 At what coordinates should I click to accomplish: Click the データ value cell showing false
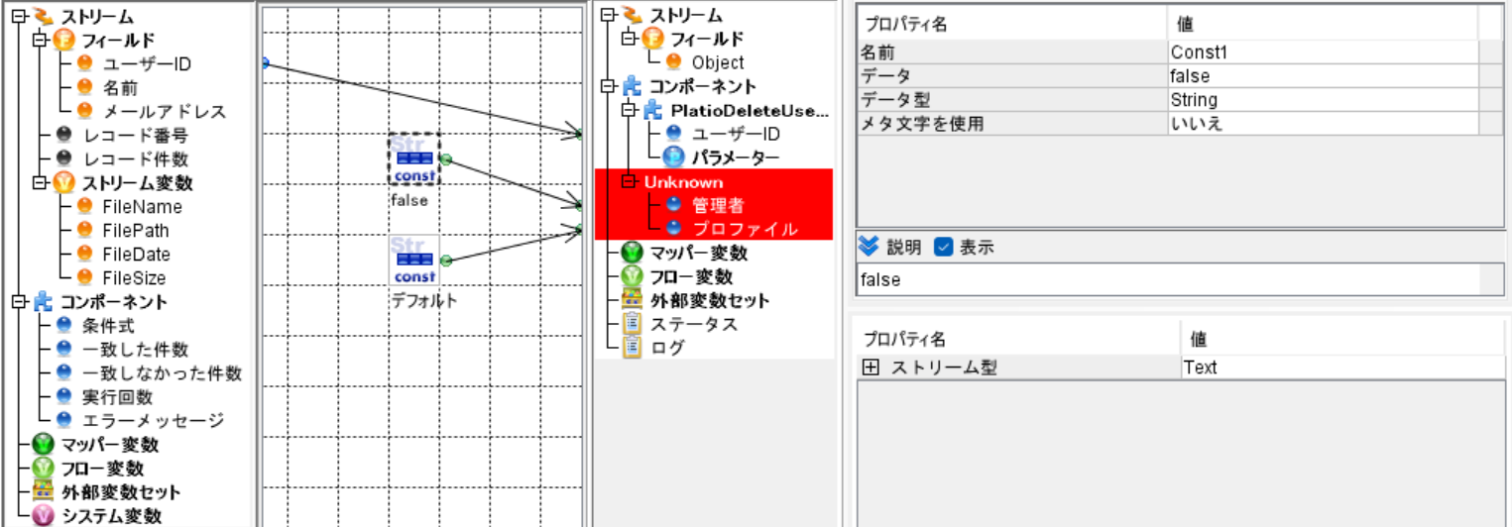point(1323,75)
